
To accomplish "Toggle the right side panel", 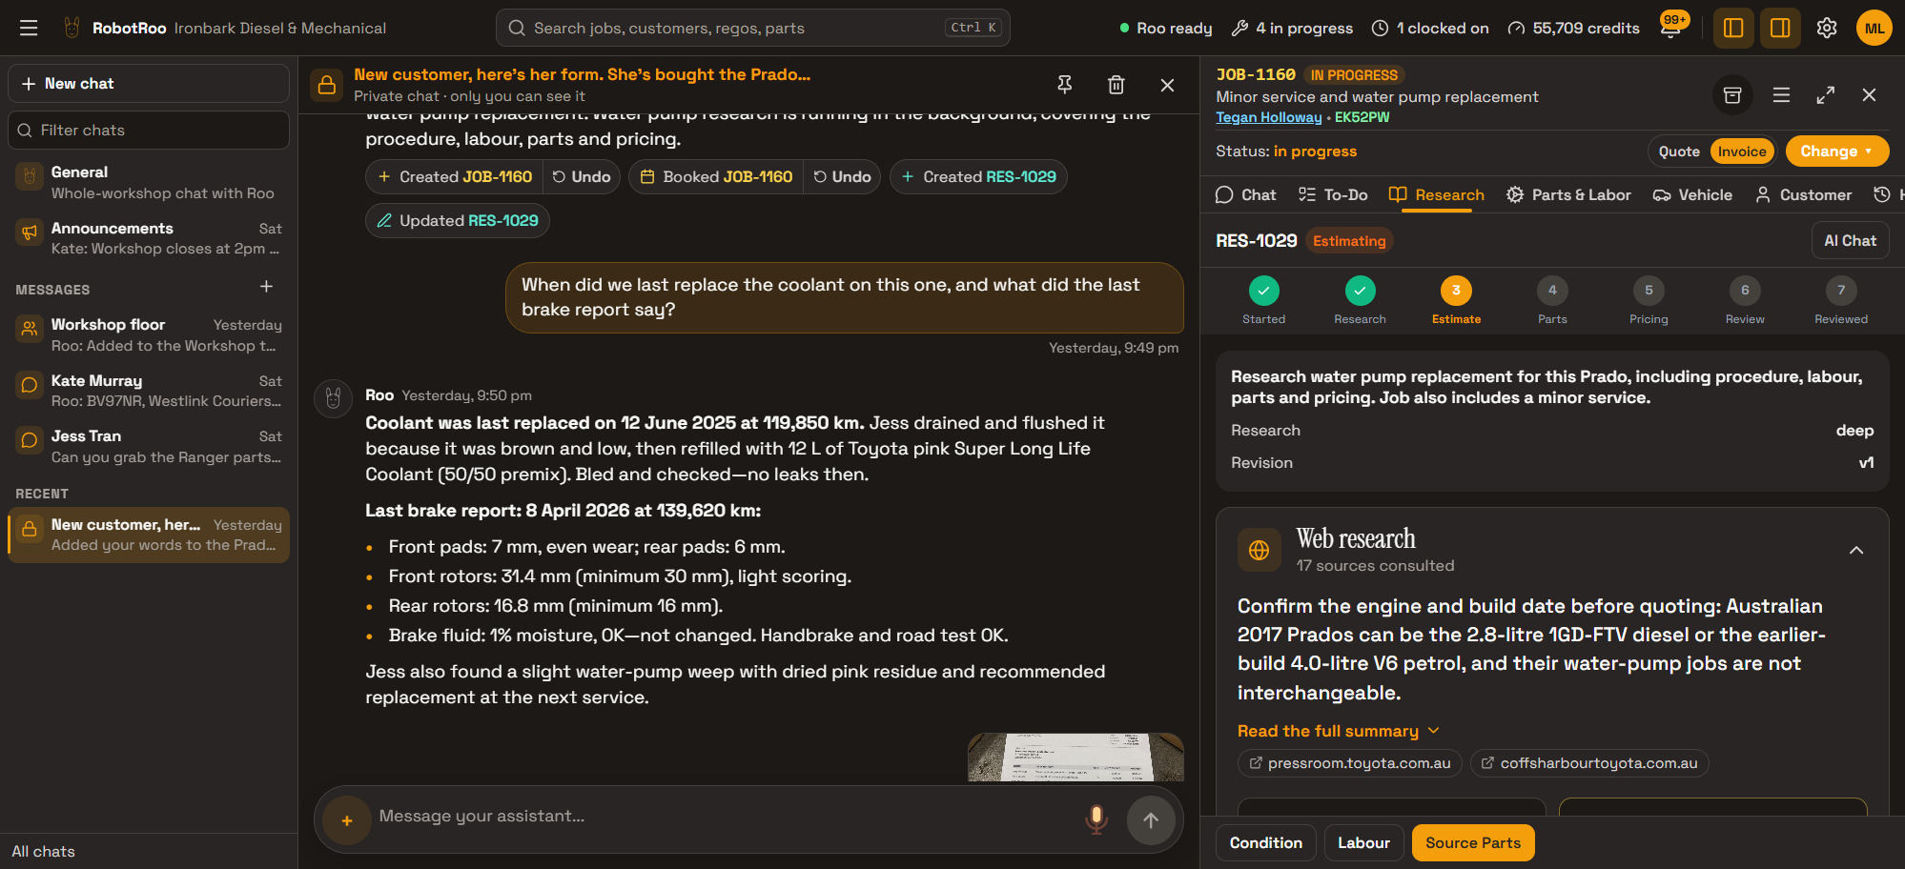I will coord(1780,28).
